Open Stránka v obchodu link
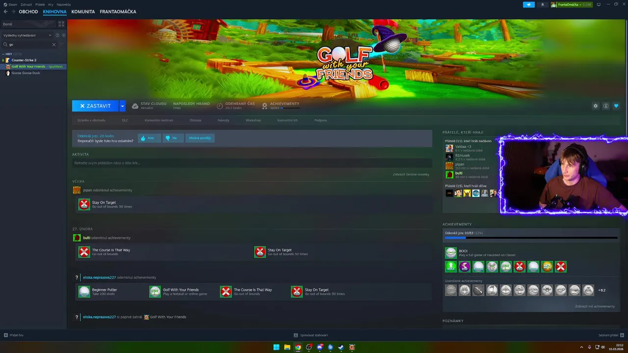628x353 pixels. pyautogui.click(x=91, y=120)
